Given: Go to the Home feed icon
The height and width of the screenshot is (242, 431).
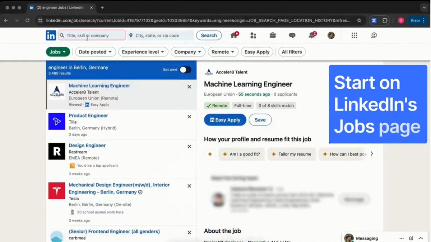Looking at the screenshot, I should pyautogui.click(x=234, y=35).
